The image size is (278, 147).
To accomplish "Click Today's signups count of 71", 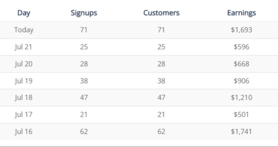I will tap(84, 30).
